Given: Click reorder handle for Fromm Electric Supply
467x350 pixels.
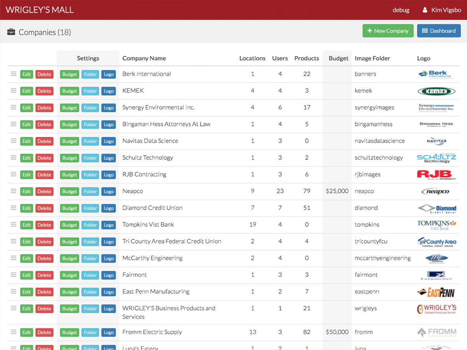Looking at the screenshot, I should coord(14,332).
